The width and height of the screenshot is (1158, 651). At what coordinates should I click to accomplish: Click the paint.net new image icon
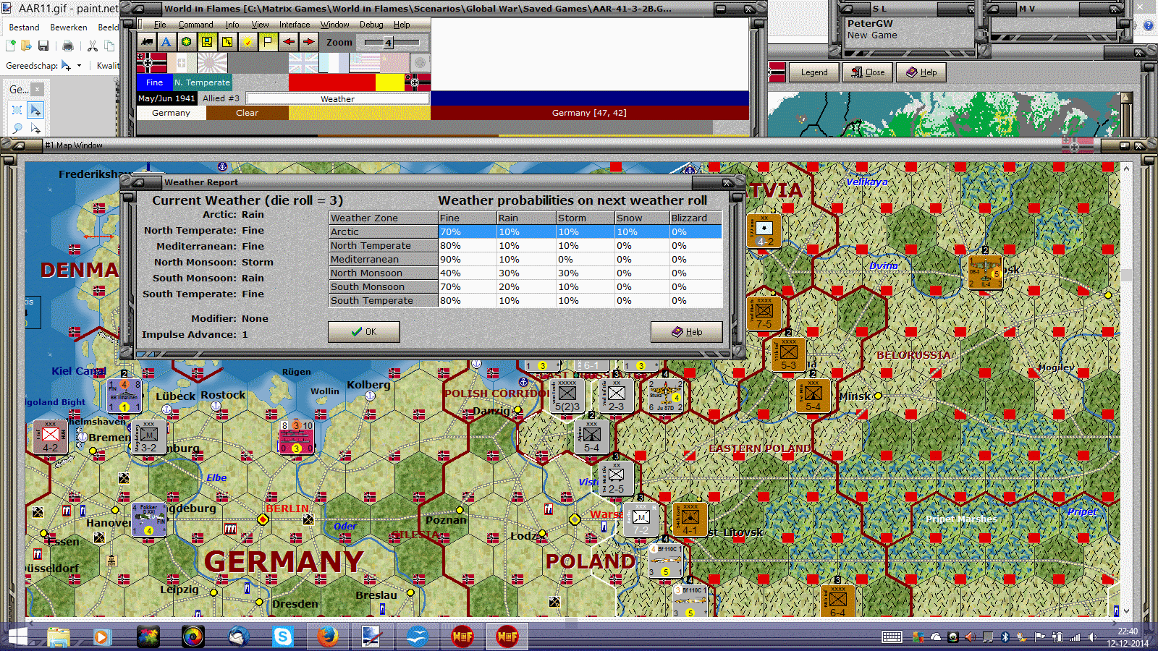point(11,46)
